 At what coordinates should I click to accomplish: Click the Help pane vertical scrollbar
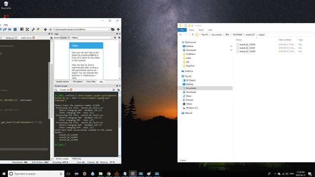tap(120, 60)
